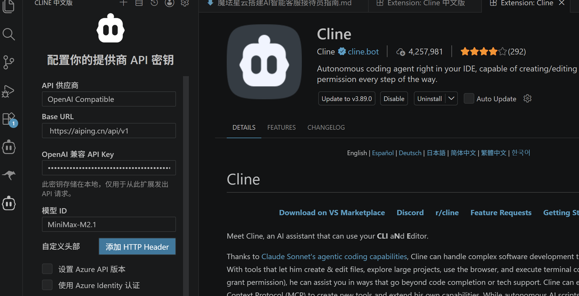Image resolution: width=579 pixels, height=296 pixels.
Task: Open the cline.bot publisher link
Action: 363,52
